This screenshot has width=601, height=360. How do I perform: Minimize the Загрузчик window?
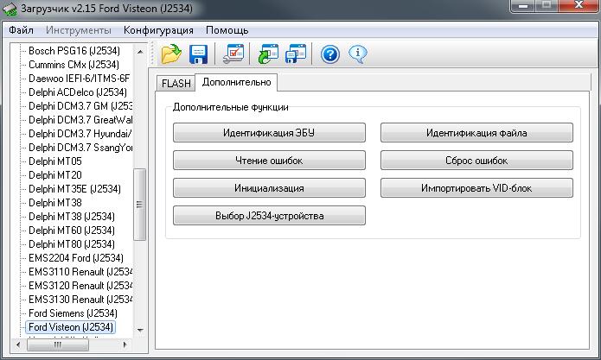523,6
